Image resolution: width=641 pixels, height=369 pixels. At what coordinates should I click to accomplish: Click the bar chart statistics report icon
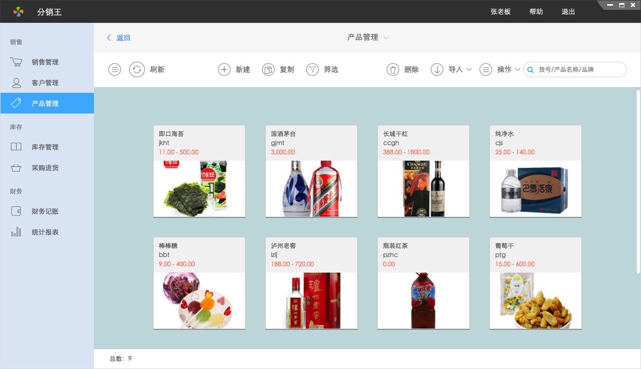(x=17, y=232)
